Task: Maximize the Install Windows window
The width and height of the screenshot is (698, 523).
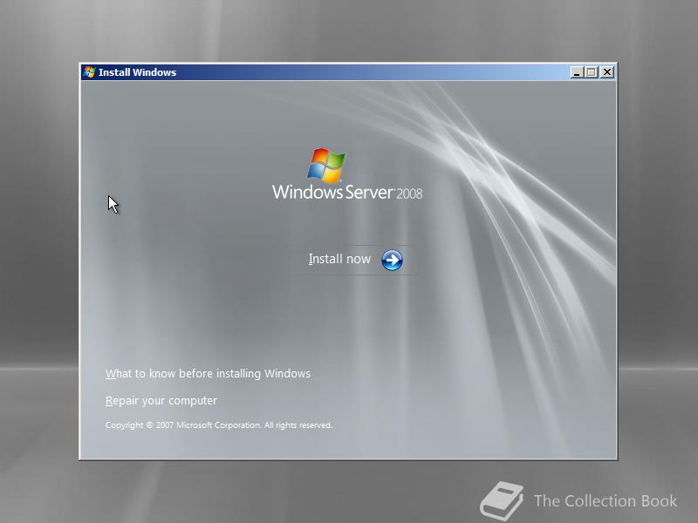Action: [592, 72]
